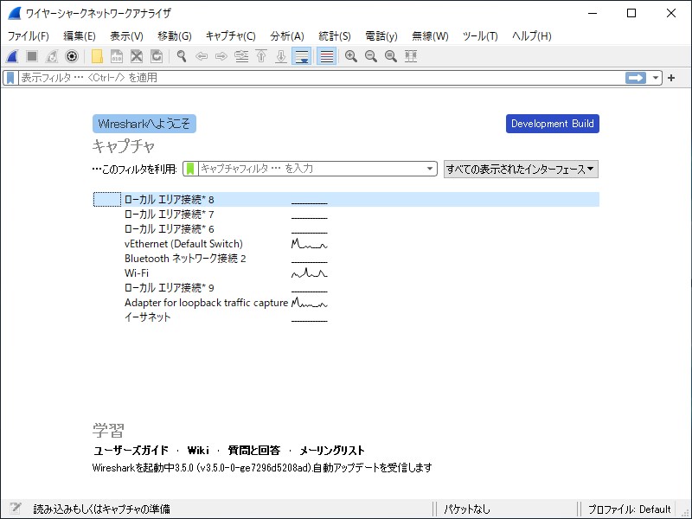
Task: Toggle the capture filter bookmark icon
Action: pyautogui.click(x=192, y=169)
